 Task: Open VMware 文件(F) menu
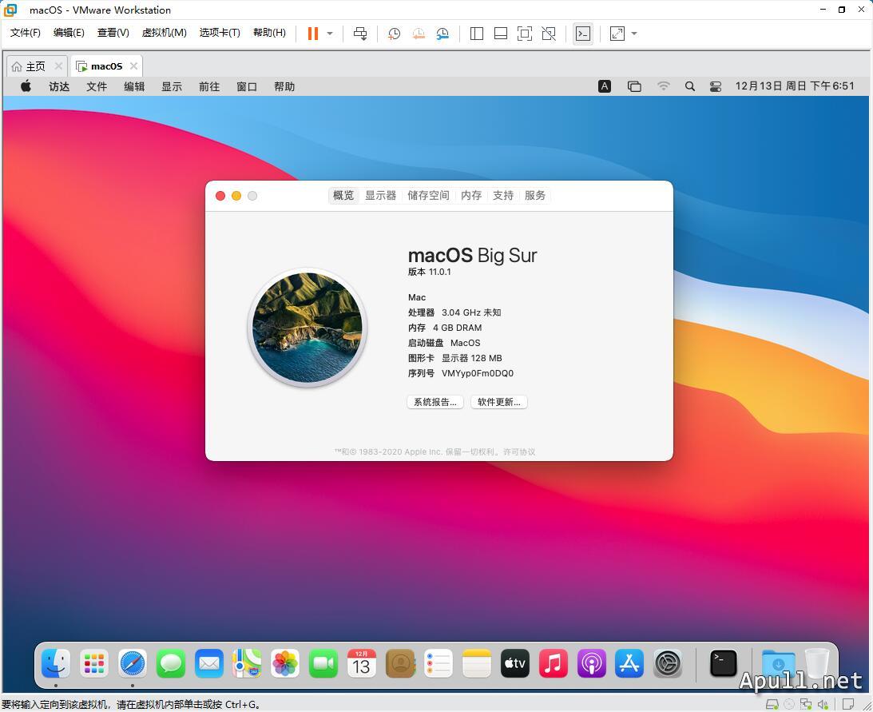[x=25, y=33]
